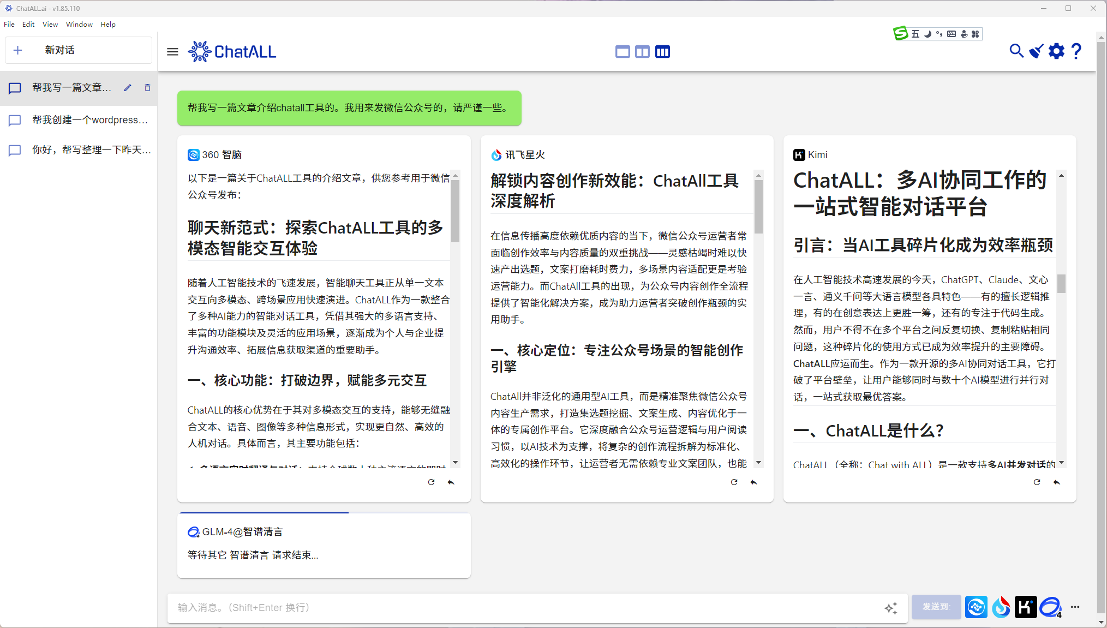Open the View menu
This screenshot has height=628, width=1107.
point(50,24)
